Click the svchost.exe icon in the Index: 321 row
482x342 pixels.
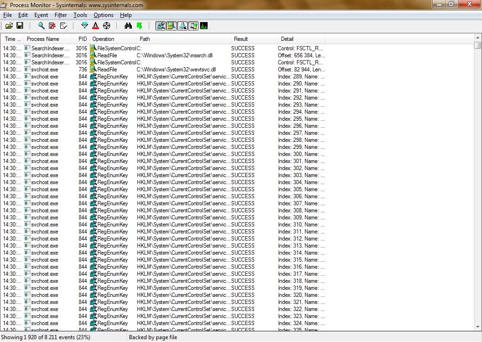pyautogui.click(x=27, y=303)
